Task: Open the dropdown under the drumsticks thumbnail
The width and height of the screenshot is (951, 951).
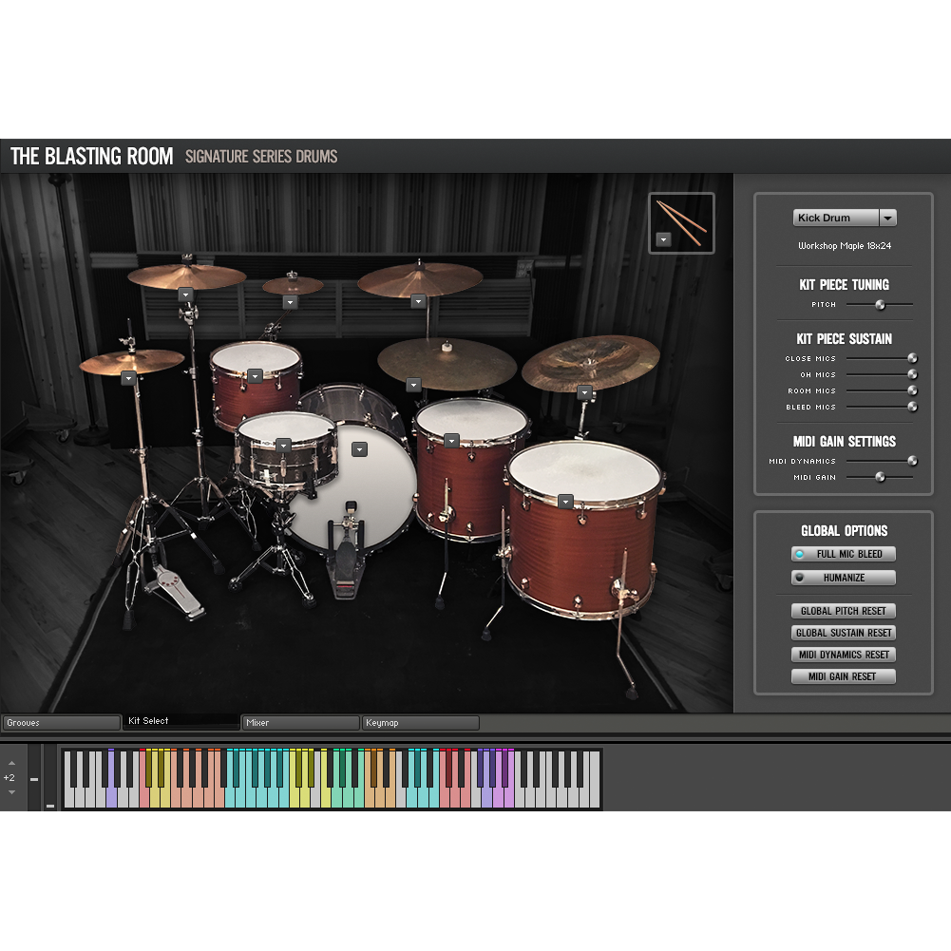Action: pyautogui.click(x=664, y=240)
